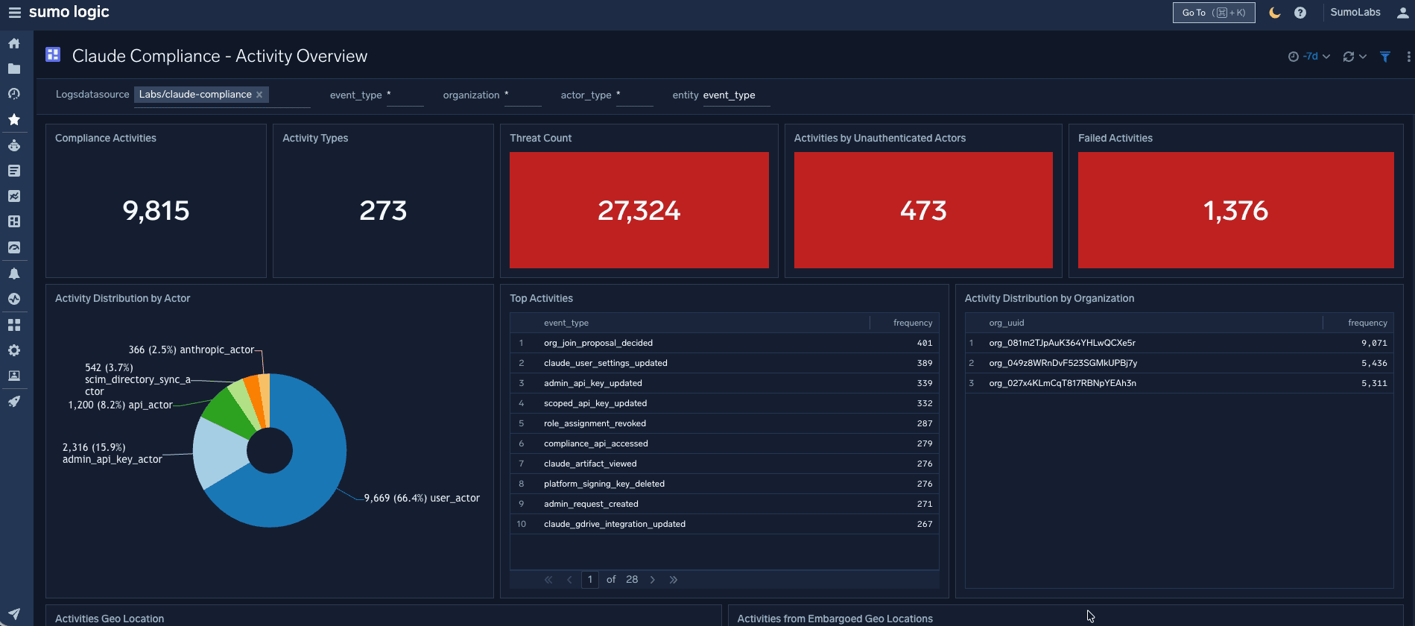
Task: Sort Top Activities by frequency column
Action: [x=913, y=323]
